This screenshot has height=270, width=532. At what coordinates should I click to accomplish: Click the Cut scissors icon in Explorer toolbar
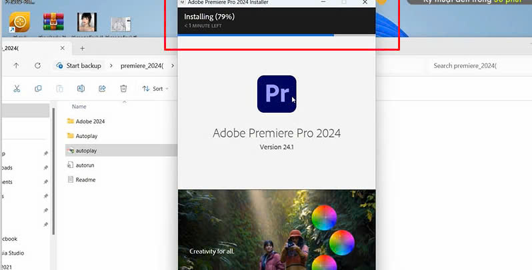(17, 89)
